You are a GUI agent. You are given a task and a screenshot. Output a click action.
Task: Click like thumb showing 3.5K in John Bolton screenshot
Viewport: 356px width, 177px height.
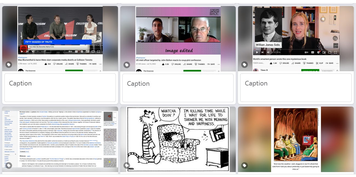pos(166,64)
